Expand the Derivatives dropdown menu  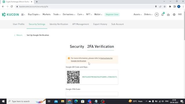pos(69,14)
